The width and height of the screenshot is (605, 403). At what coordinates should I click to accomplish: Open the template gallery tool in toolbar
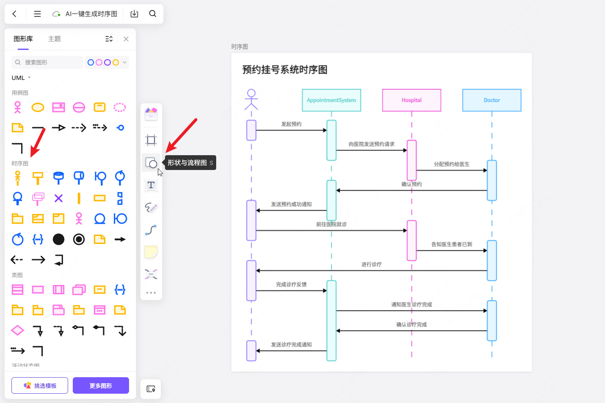coord(151,114)
